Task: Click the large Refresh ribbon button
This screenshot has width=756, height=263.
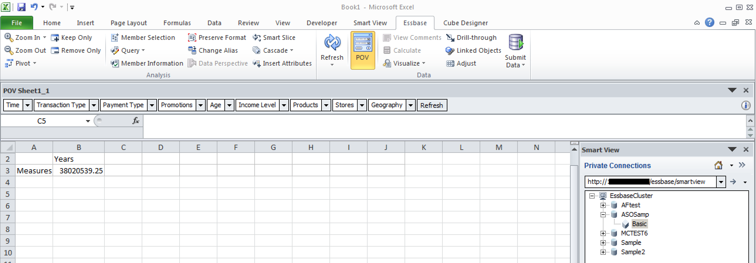Action: pyautogui.click(x=332, y=50)
